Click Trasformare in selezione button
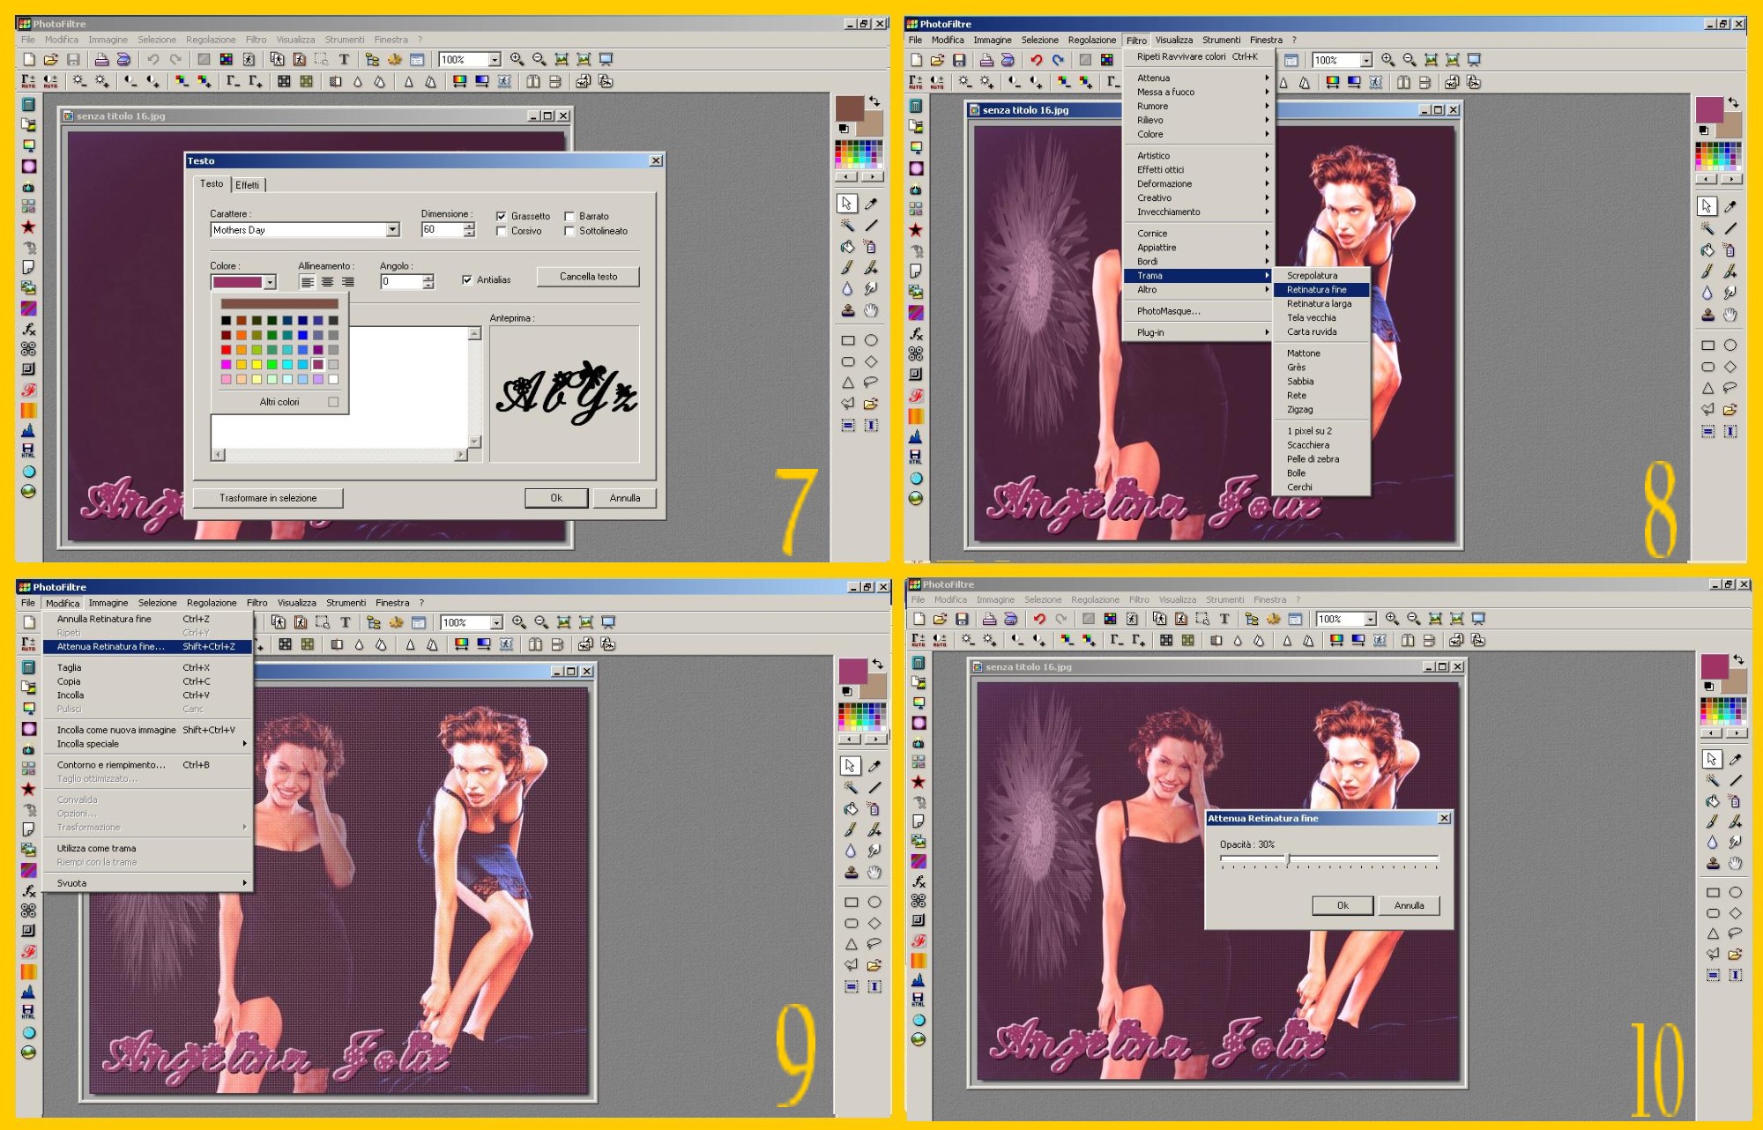The image size is (1763, 1130). 268,498
